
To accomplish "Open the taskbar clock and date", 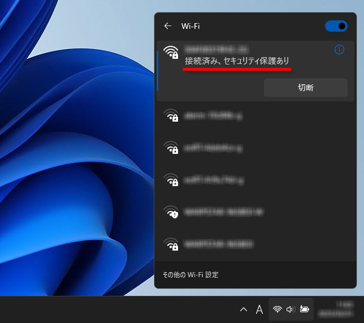I will (339, 309).
